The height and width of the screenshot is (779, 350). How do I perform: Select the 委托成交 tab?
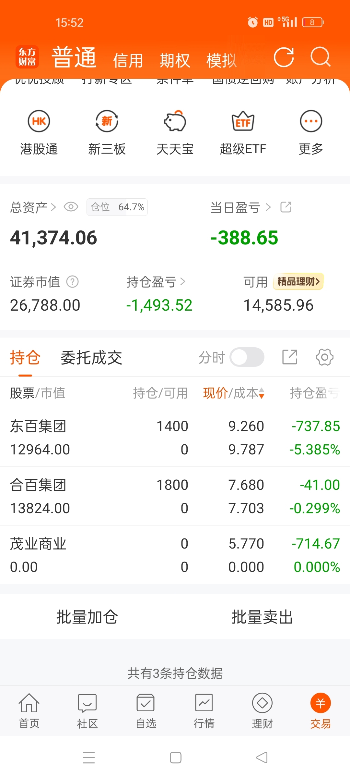pyautogui.click(x=91, y=358)
